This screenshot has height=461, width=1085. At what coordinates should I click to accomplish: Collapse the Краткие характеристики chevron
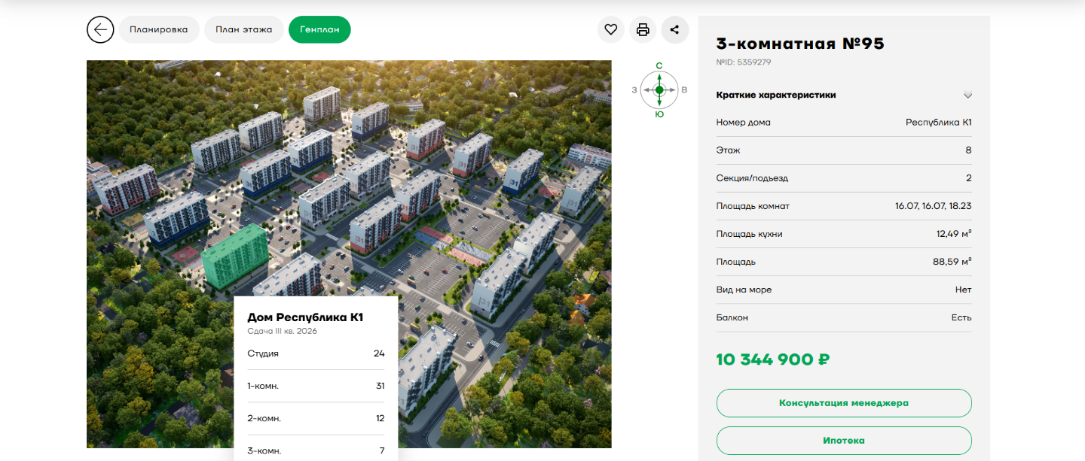coord(967,96)
